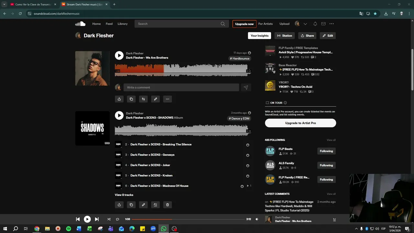Switch to the YouTube browser tab
Screen dimensions: 414x233
coord(33,5)
